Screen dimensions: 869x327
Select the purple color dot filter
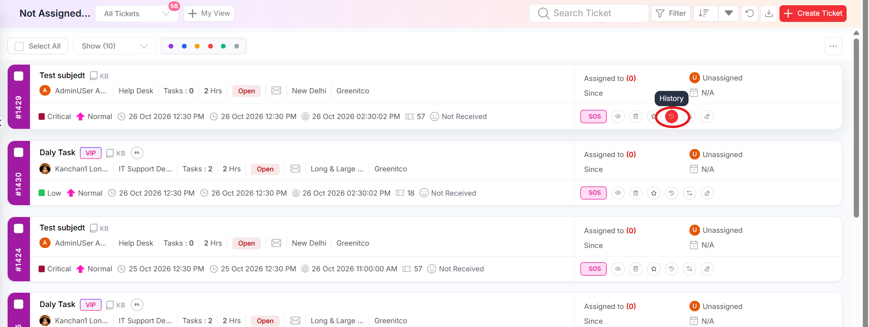pos(171,46)
